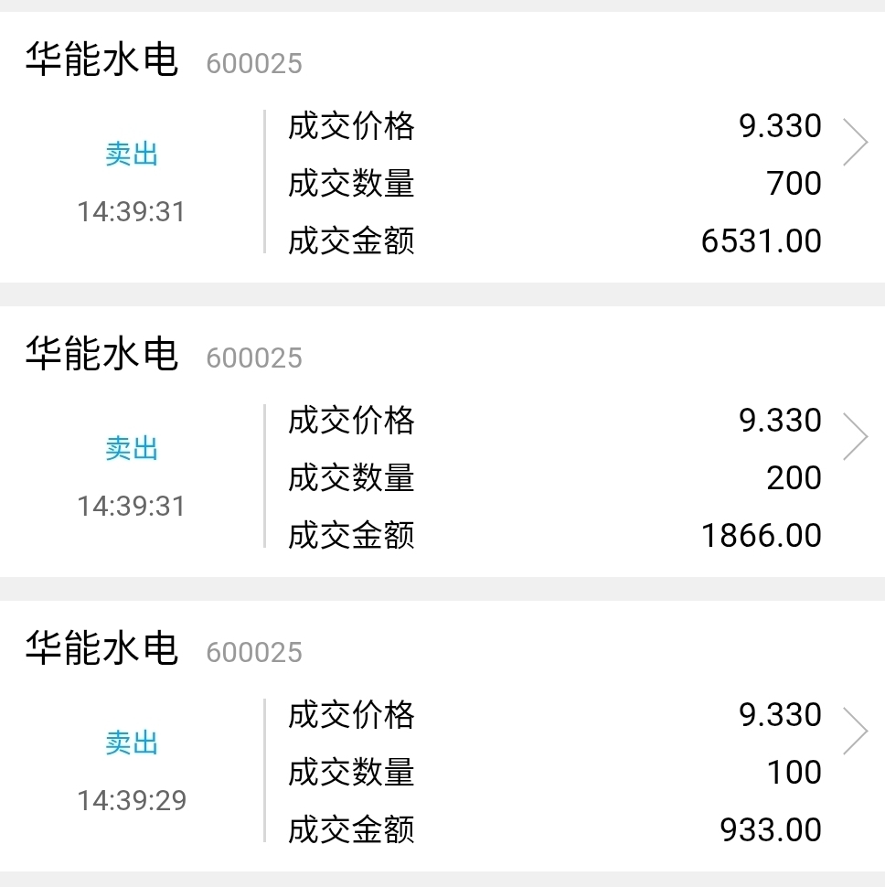885x887 pixels.
Task: Open details arrow for 100-share trade
Action: (855, 731)
